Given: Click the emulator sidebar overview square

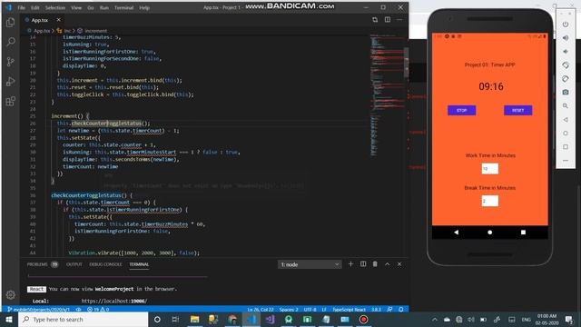Looking at the screenshot, I should pos(566,147).
